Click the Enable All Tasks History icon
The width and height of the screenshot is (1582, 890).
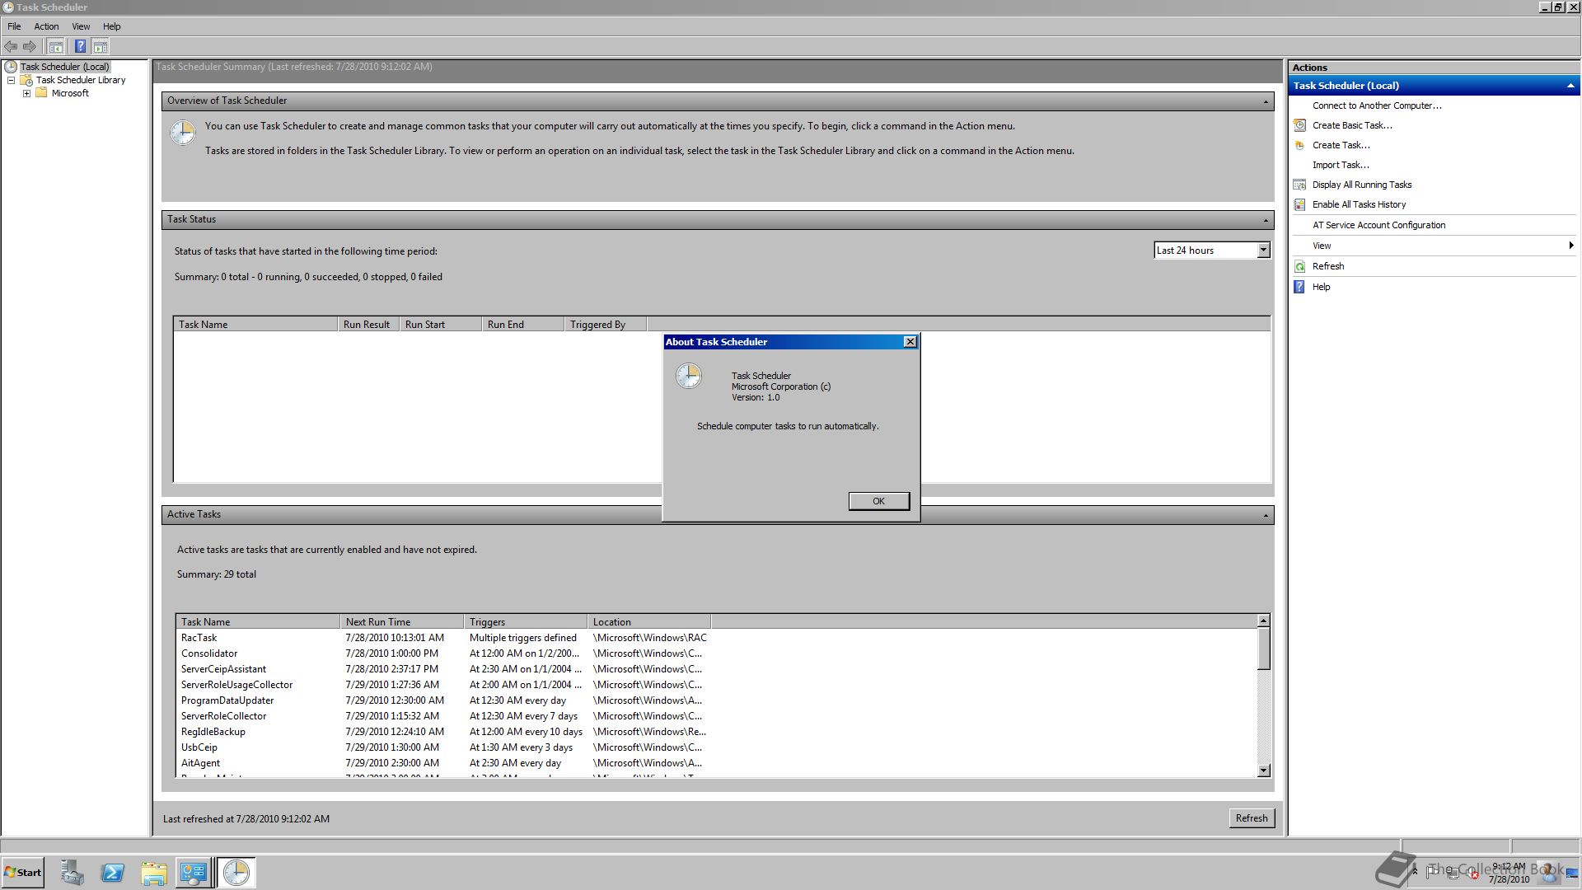pos(1299,204)
